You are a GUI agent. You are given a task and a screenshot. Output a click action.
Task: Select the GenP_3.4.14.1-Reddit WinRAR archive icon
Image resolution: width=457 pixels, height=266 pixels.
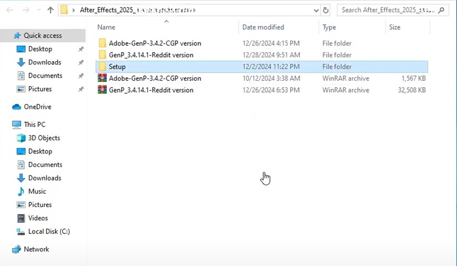coord(102,90)
